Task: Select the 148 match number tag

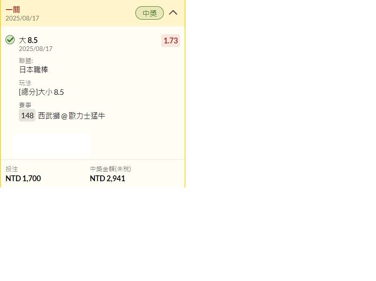Action: tap(27, 116)
